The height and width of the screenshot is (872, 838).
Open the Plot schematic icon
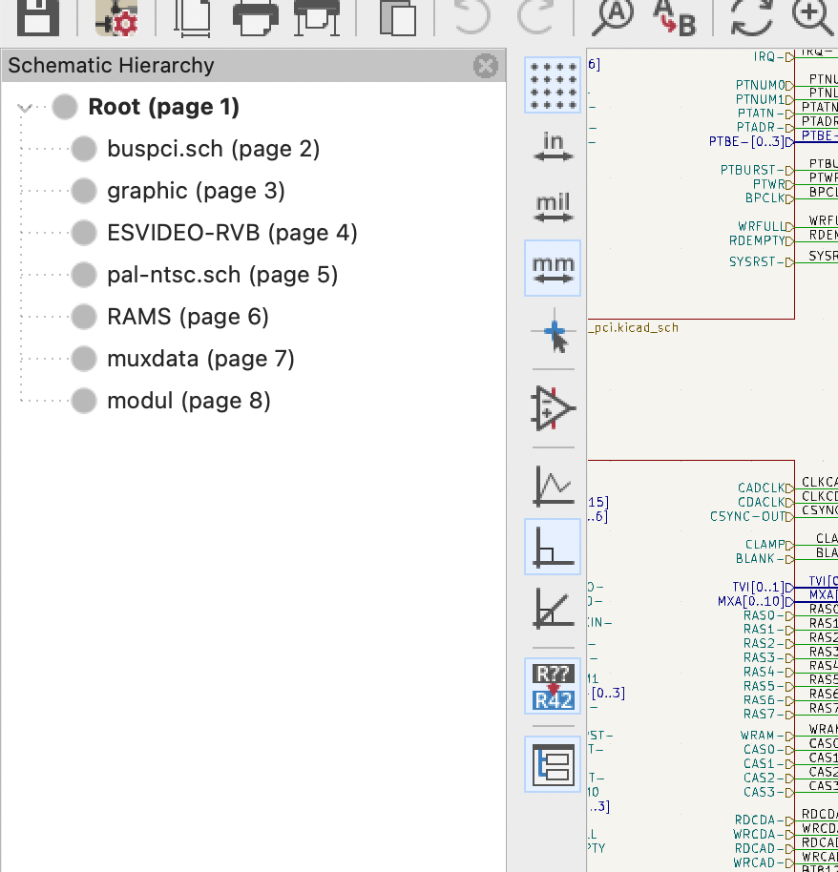316,16
